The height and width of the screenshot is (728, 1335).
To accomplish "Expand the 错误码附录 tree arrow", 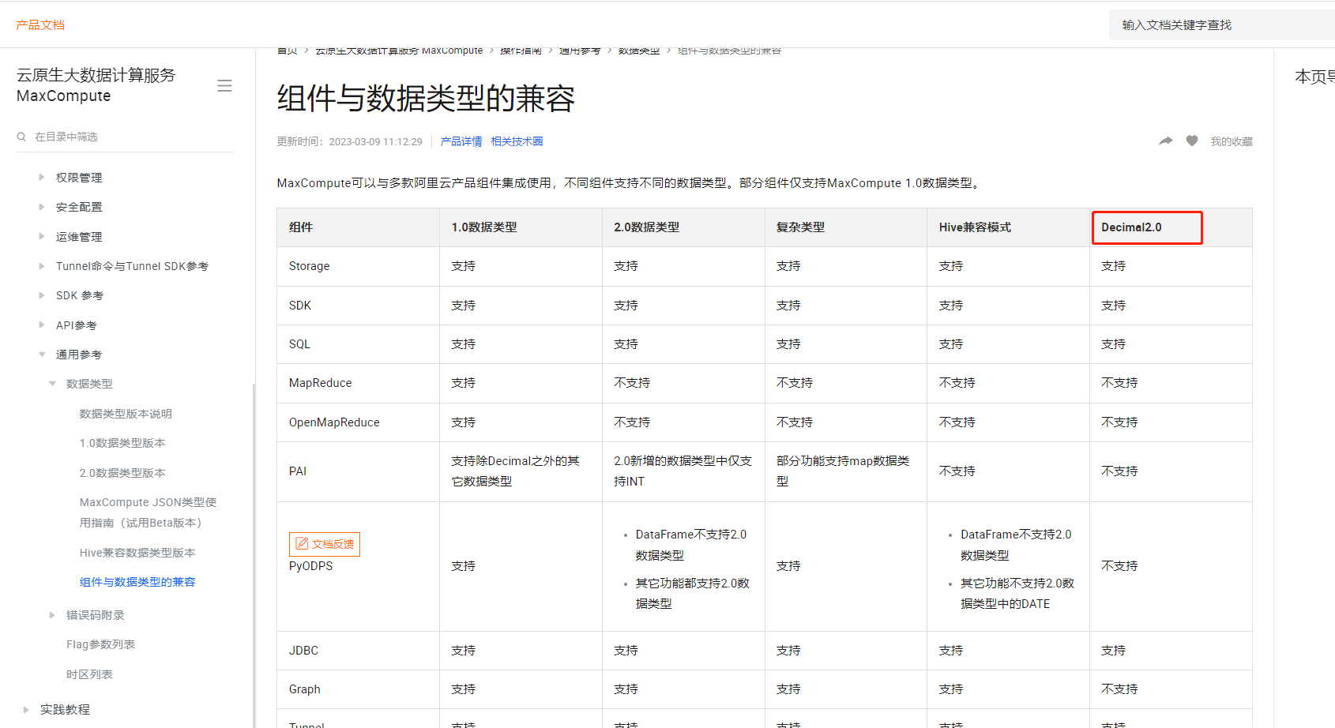I will [52, 615].
